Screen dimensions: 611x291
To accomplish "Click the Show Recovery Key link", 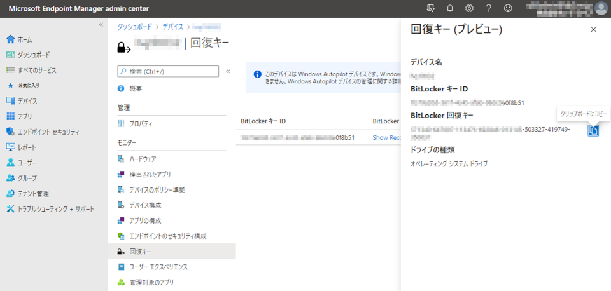I will click(386, 137).
